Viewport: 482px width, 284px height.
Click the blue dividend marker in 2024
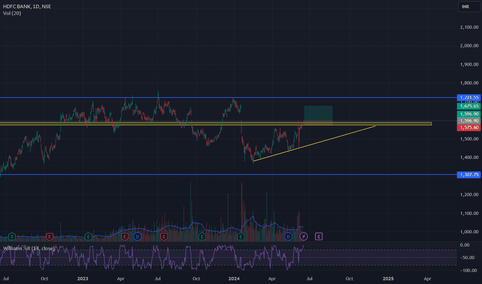pyautogui.click(x=288, y=236)
